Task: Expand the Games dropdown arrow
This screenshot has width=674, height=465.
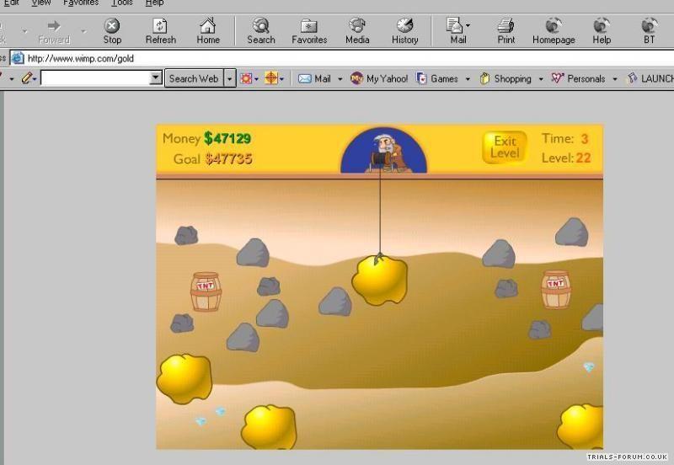Action: [x=468, y=79]
